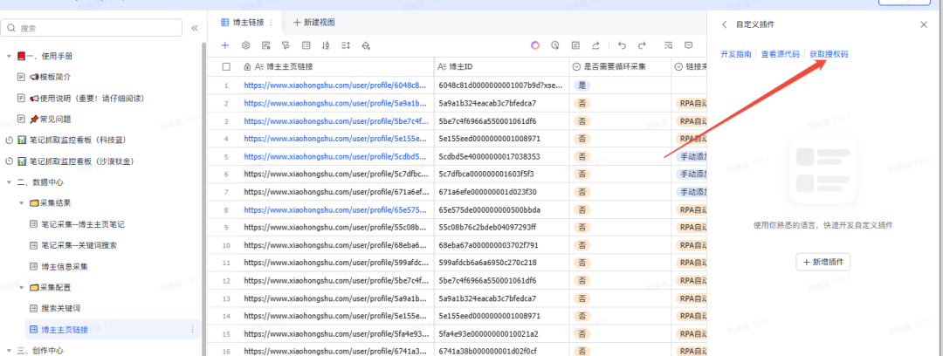943x356 pixels.
Task: Close the 自定义插件 panel
Action: (x=924, y=24)
